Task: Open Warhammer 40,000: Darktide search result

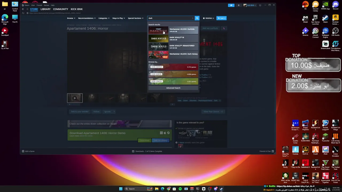Action: tap(173, 30)
